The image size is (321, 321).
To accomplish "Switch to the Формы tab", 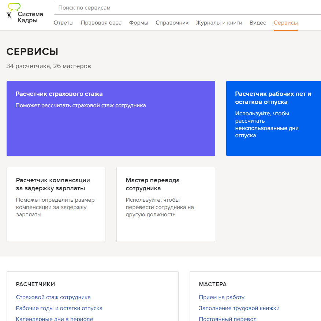I will click(139, 23).
